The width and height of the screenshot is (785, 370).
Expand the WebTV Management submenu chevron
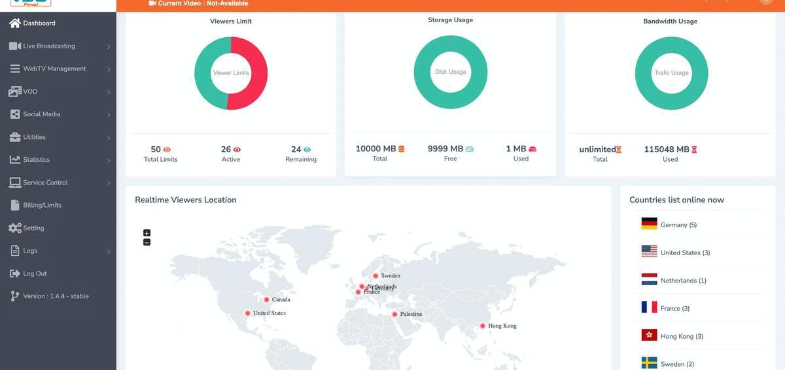[109, 69]
